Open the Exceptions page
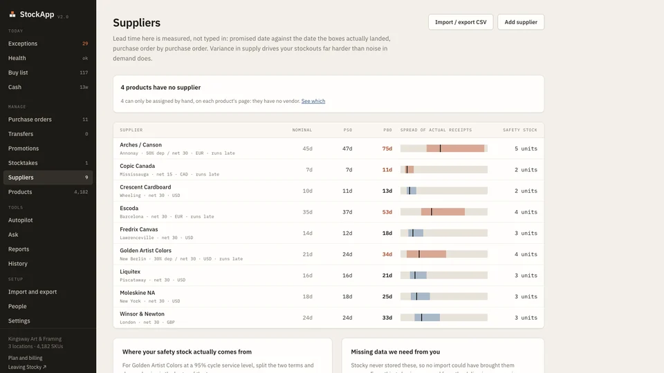664x373 pixels. click(x=48, y=44)
